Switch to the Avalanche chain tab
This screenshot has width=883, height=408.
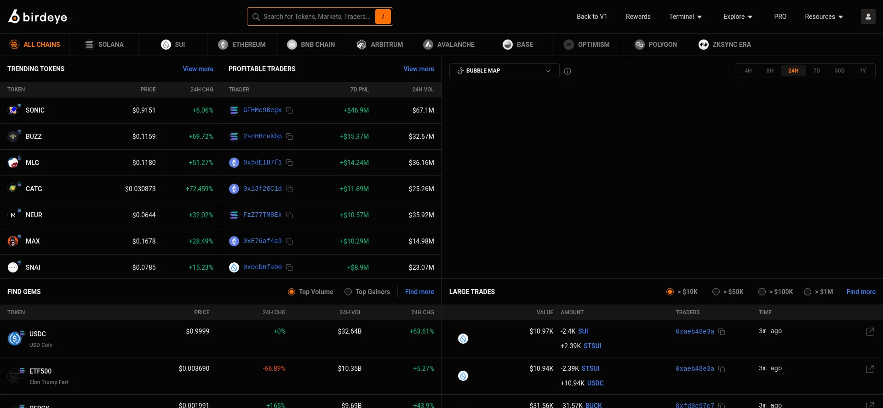point(449,45)
